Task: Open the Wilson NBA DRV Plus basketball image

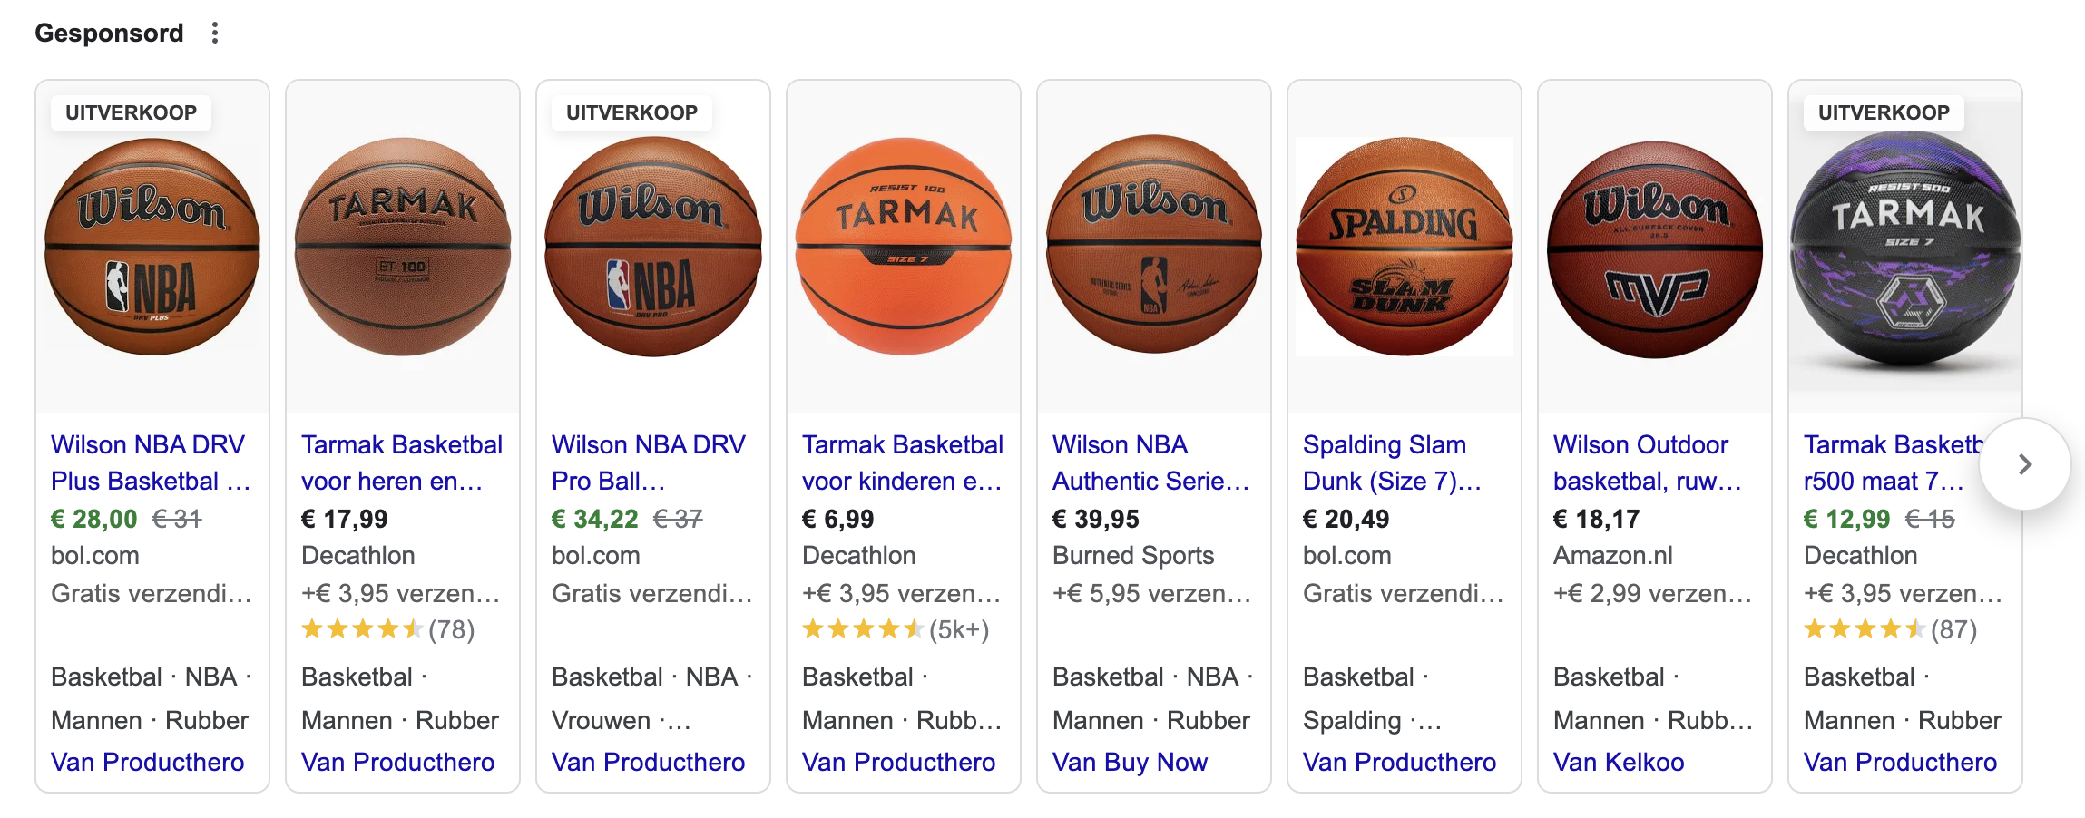Action: 152,247
